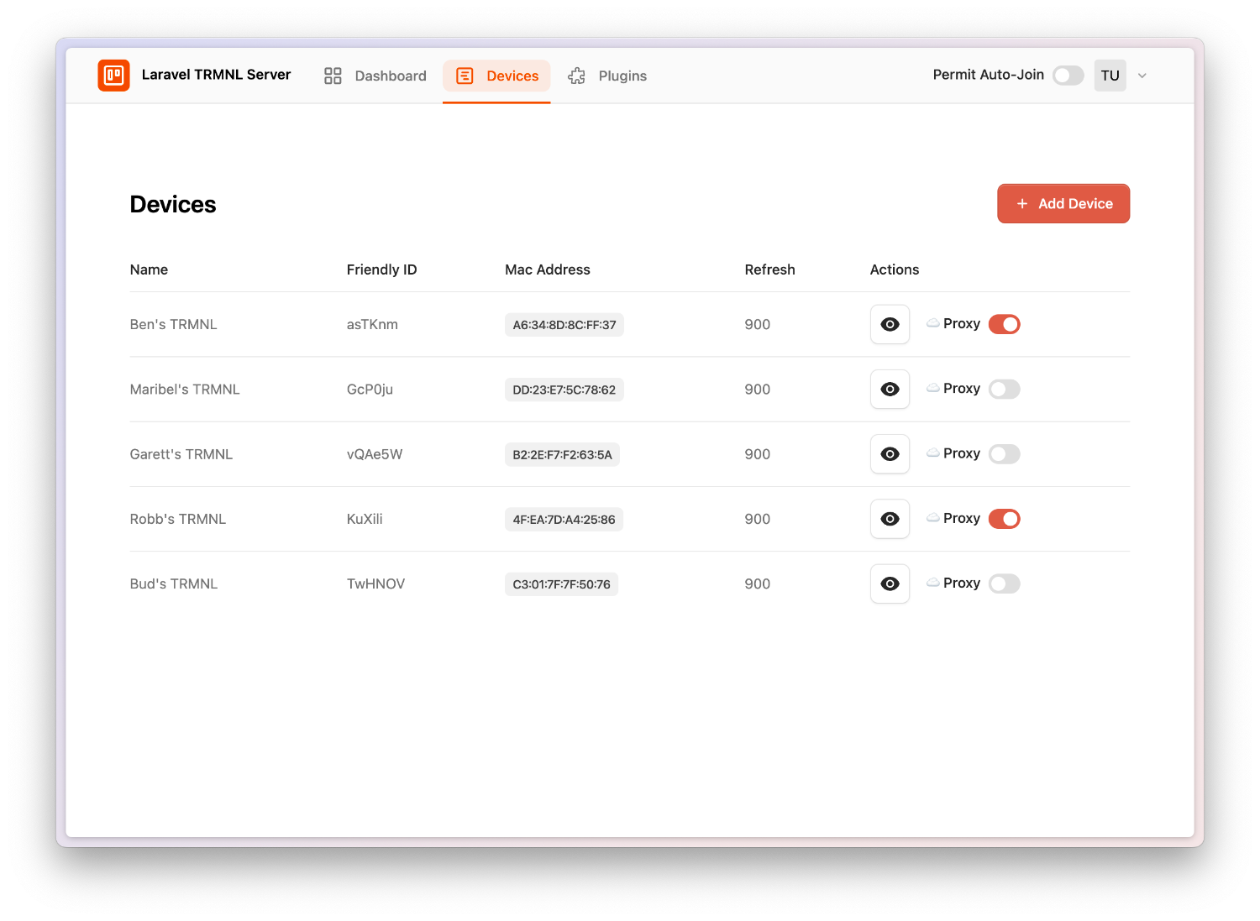1260x921 pixels.
Task: Toggle Permit Auto-Join on
Action: (x=1068, y=75)
